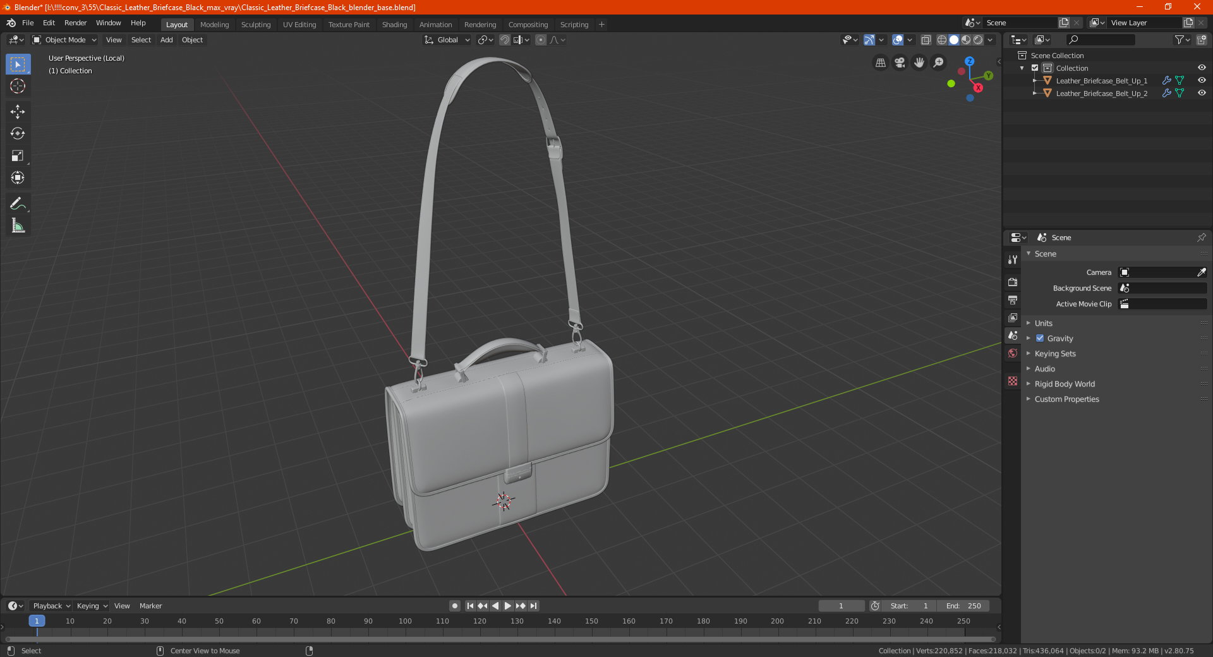
Task: Activate the Cursor tool
Action: pos(18,86)
